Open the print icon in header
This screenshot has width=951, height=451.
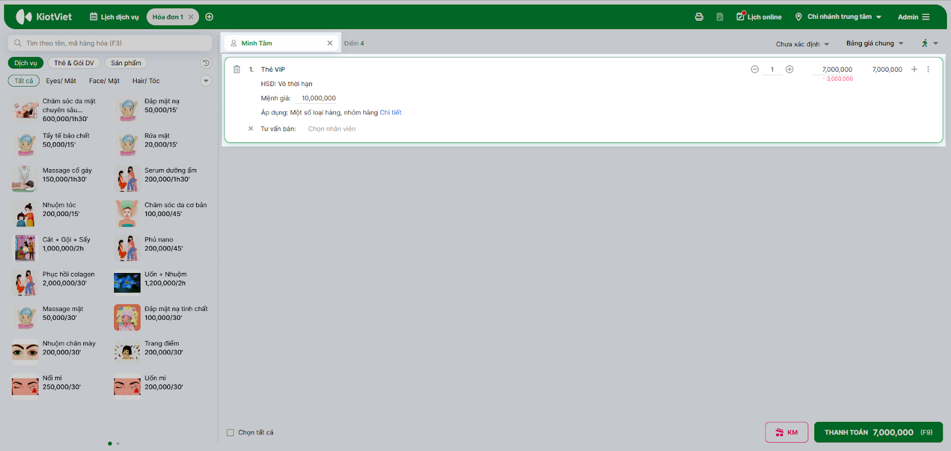pyautogui.click(x=699, y=17)
